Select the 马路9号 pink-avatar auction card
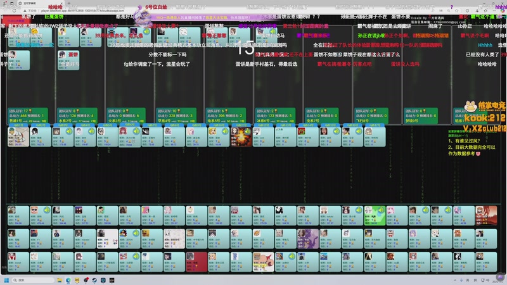 (196, 137)
